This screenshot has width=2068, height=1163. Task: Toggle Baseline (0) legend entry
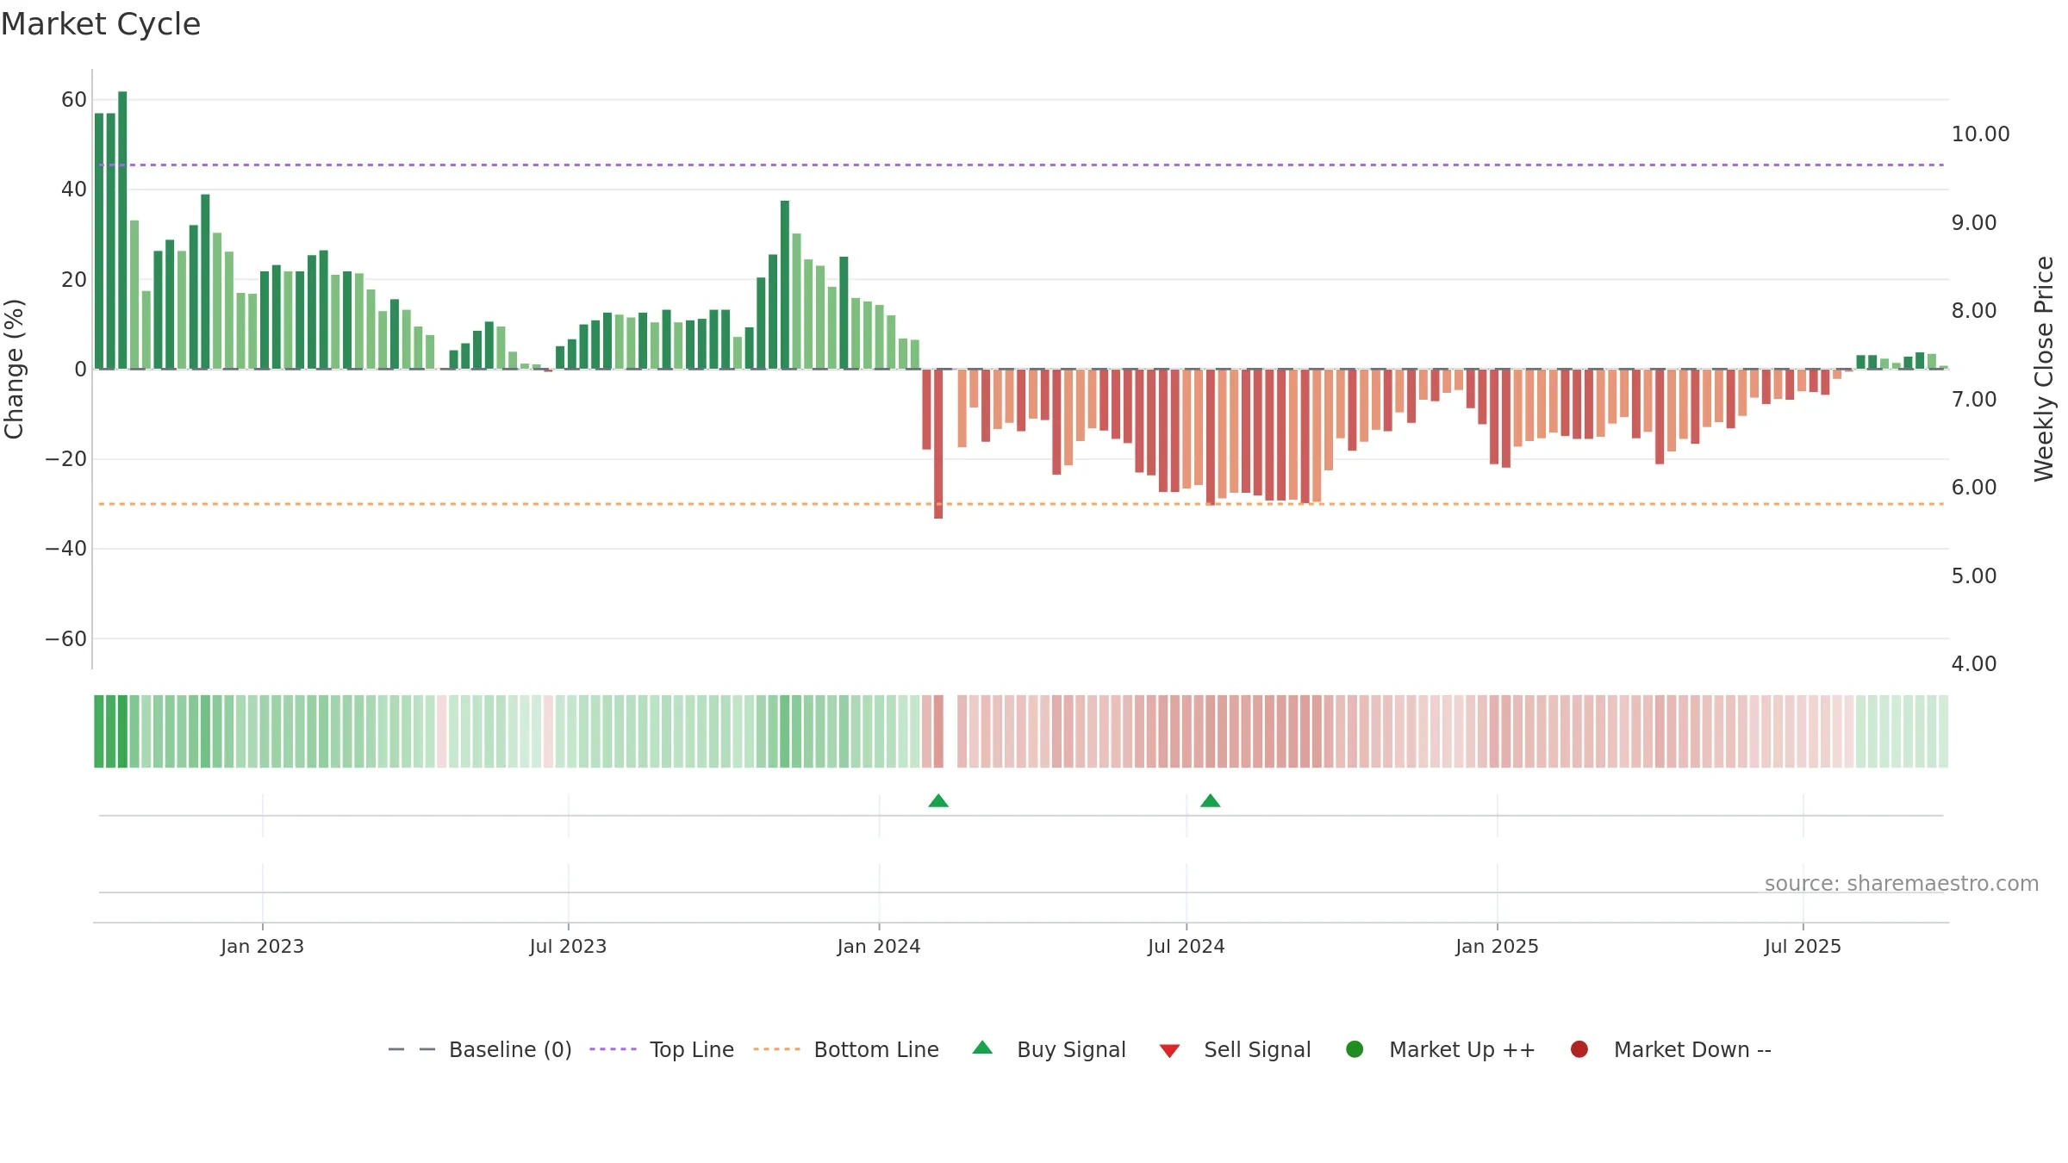(480, 1049)
